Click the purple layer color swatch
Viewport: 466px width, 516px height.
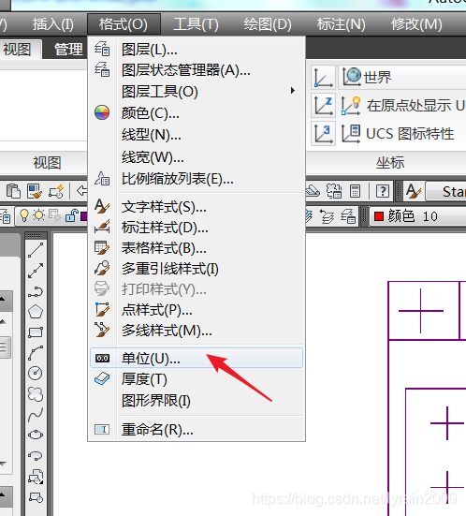point(84,216)
